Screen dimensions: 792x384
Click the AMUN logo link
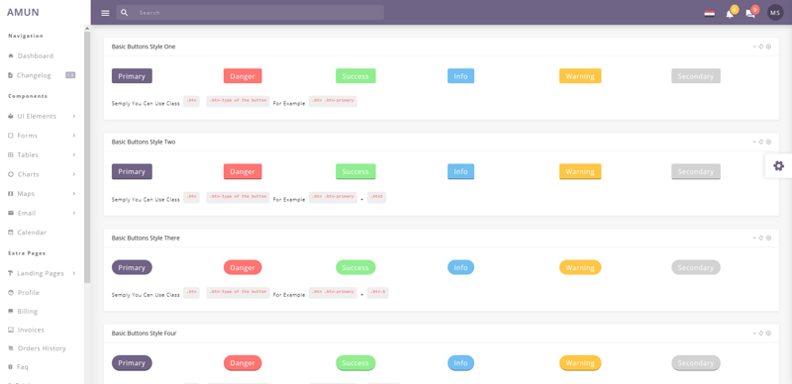click(x=23, y=13)
